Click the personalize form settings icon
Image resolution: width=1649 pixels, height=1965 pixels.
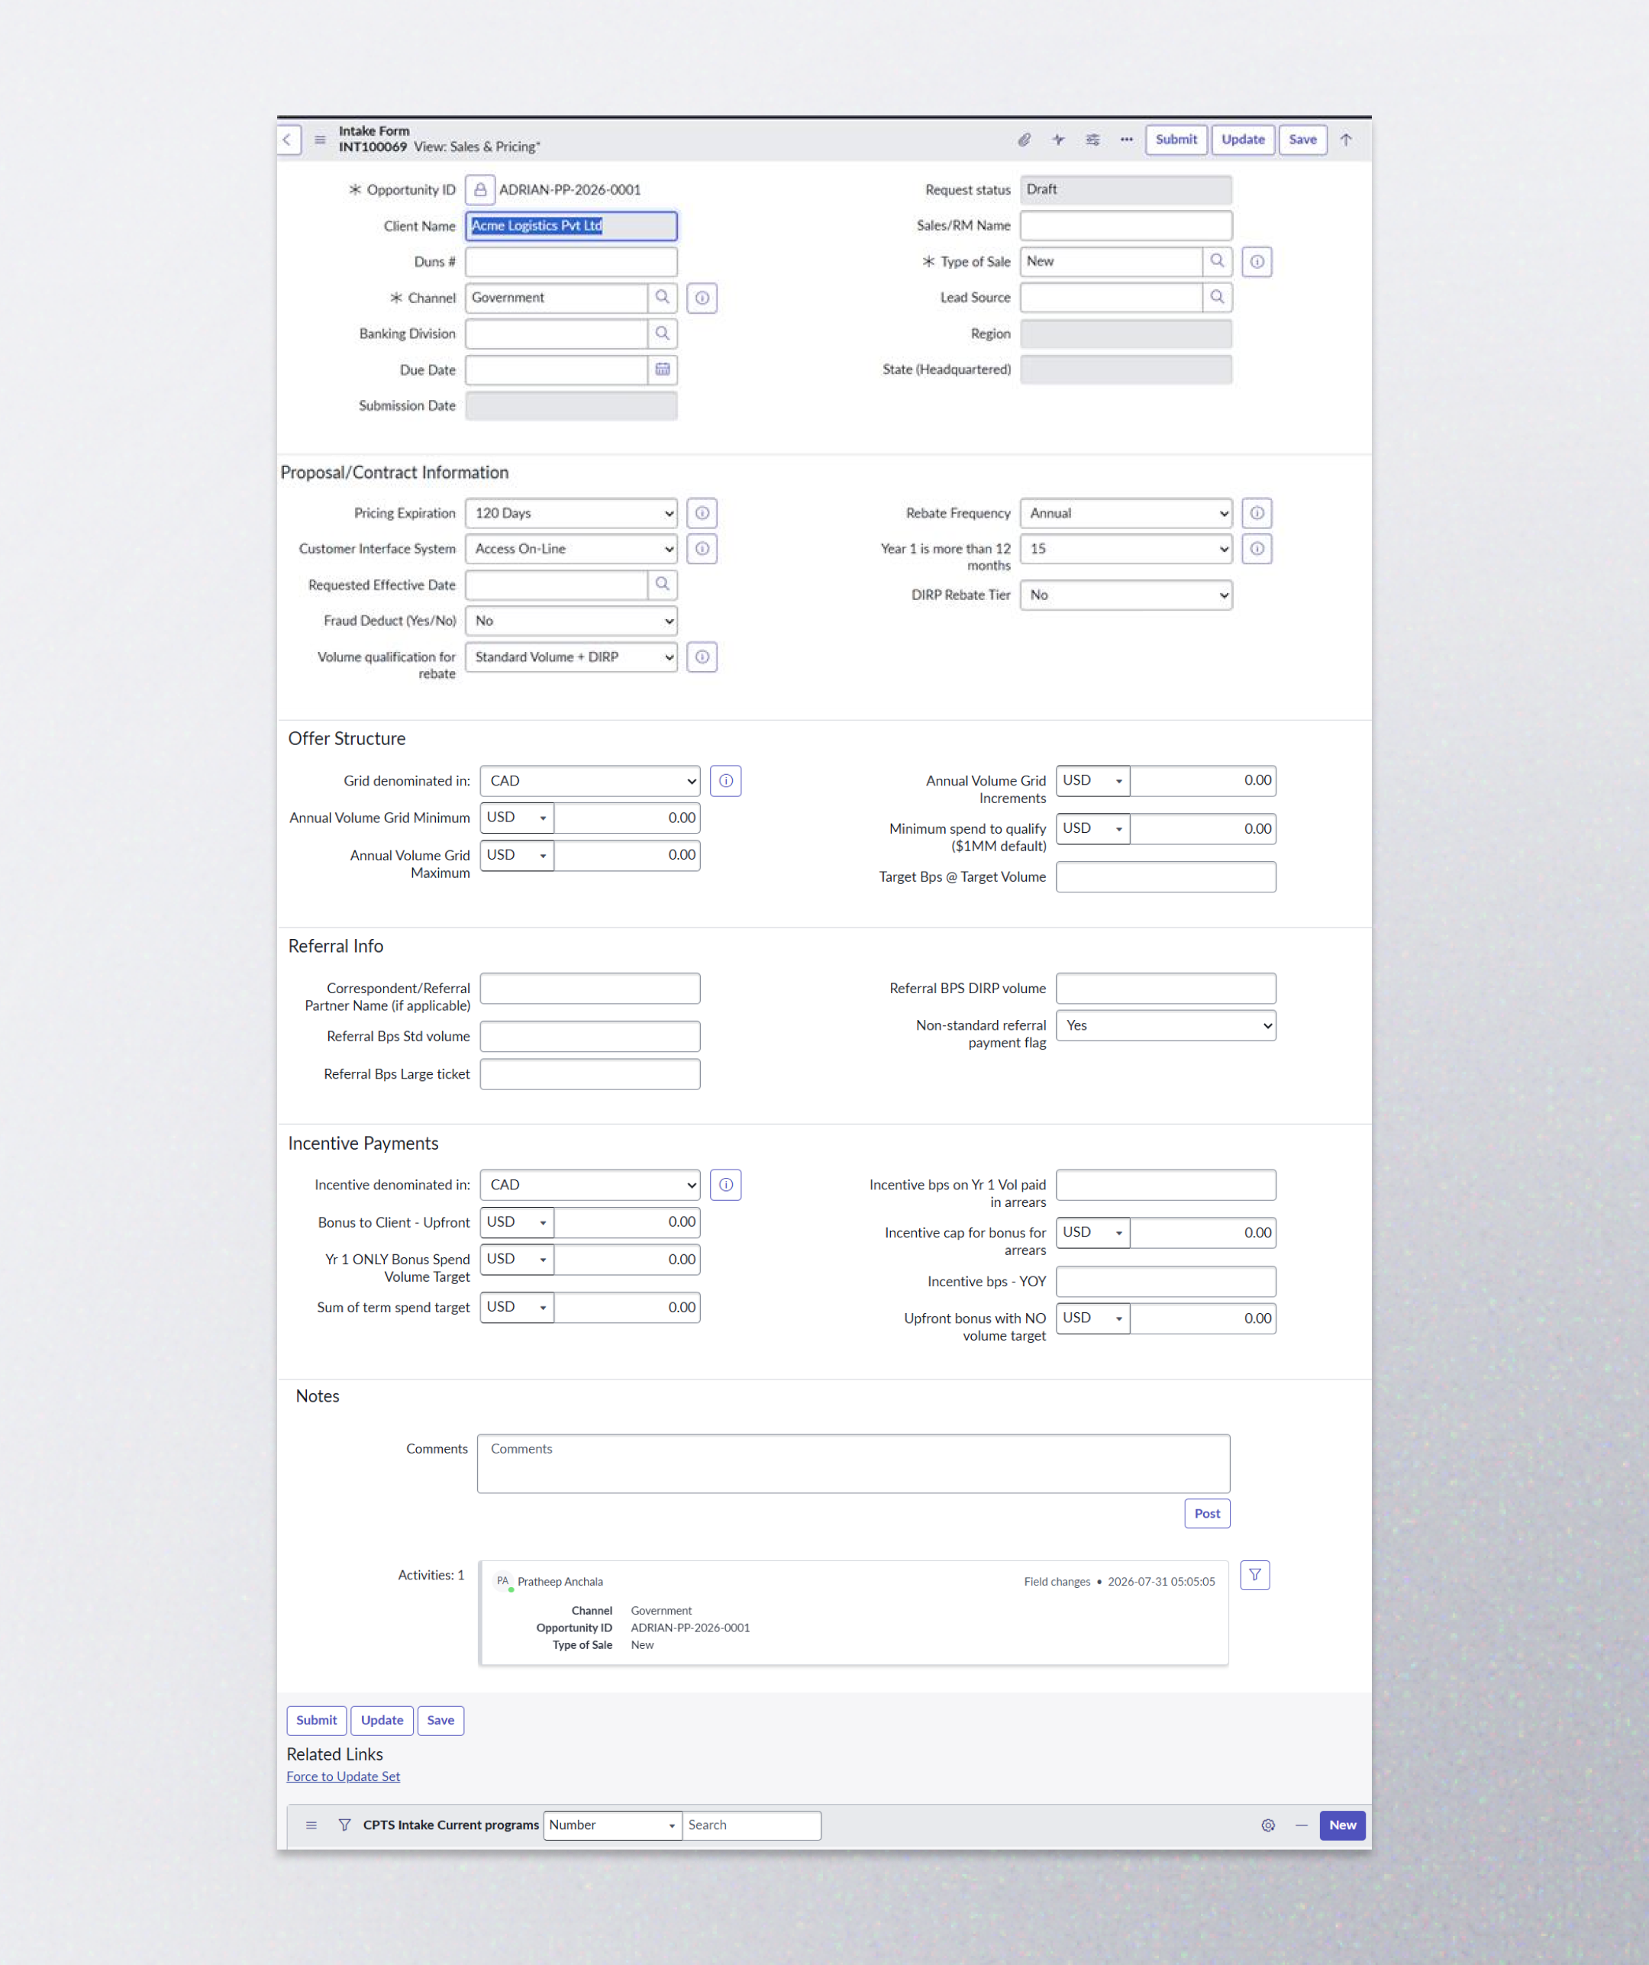1092,140
